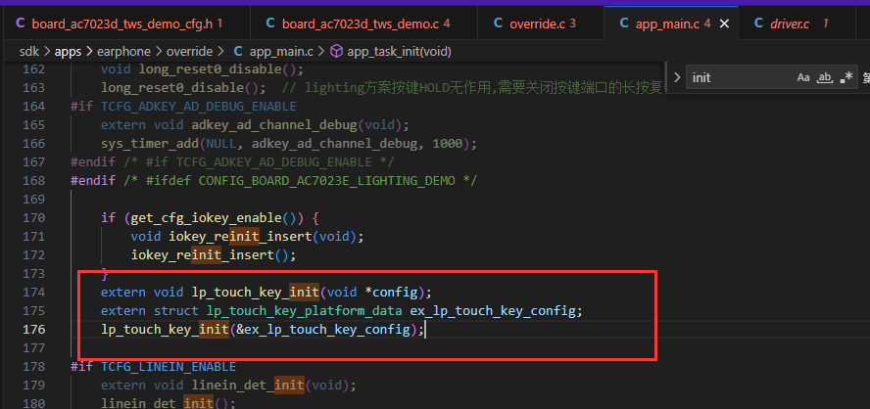Select 'apps' breadcrumb folder
870x409 pixels.
coord(68,52)
